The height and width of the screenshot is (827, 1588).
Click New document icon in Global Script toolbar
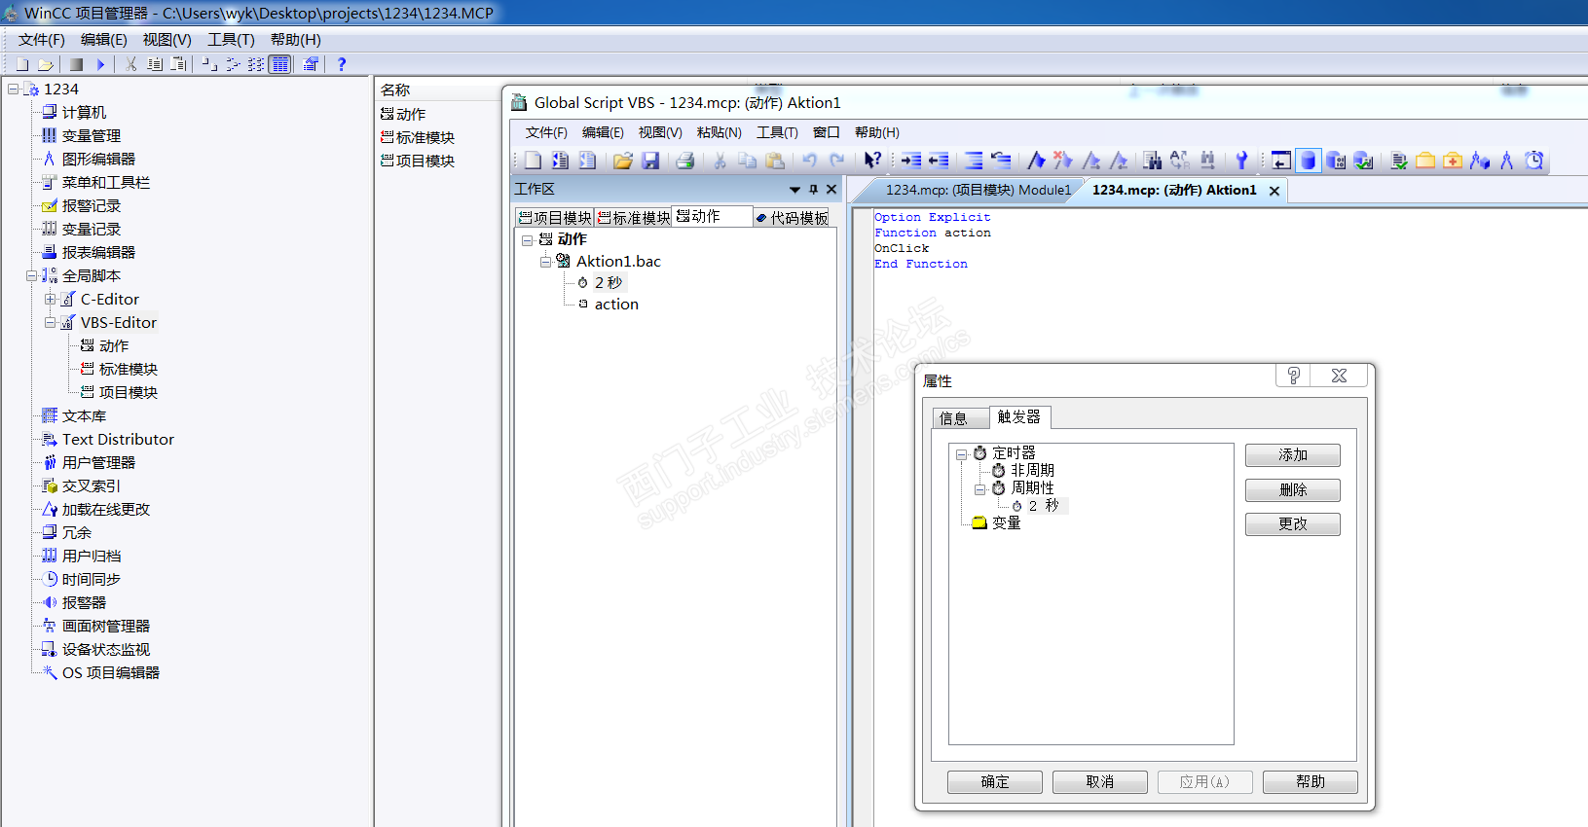click(533, 161)
